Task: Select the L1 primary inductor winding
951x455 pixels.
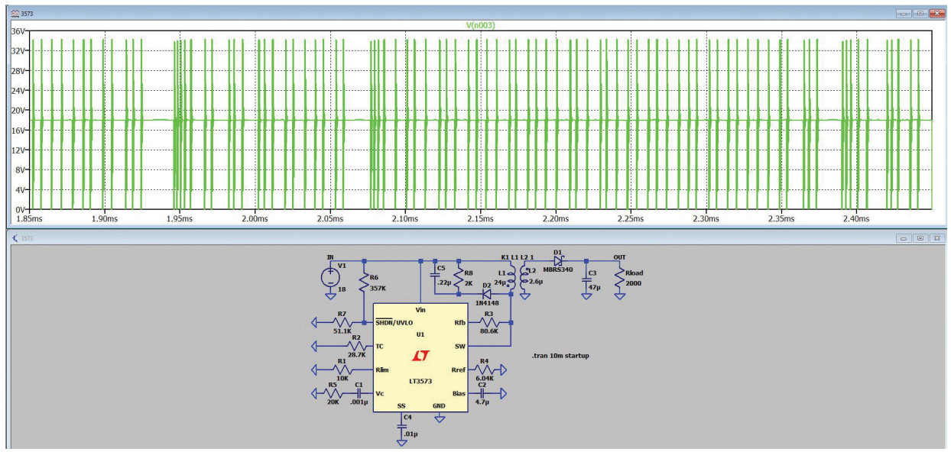Action: tap(512, 276)
